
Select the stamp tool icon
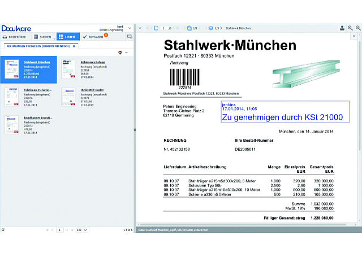pyautogui.click(x=342, y=28)
